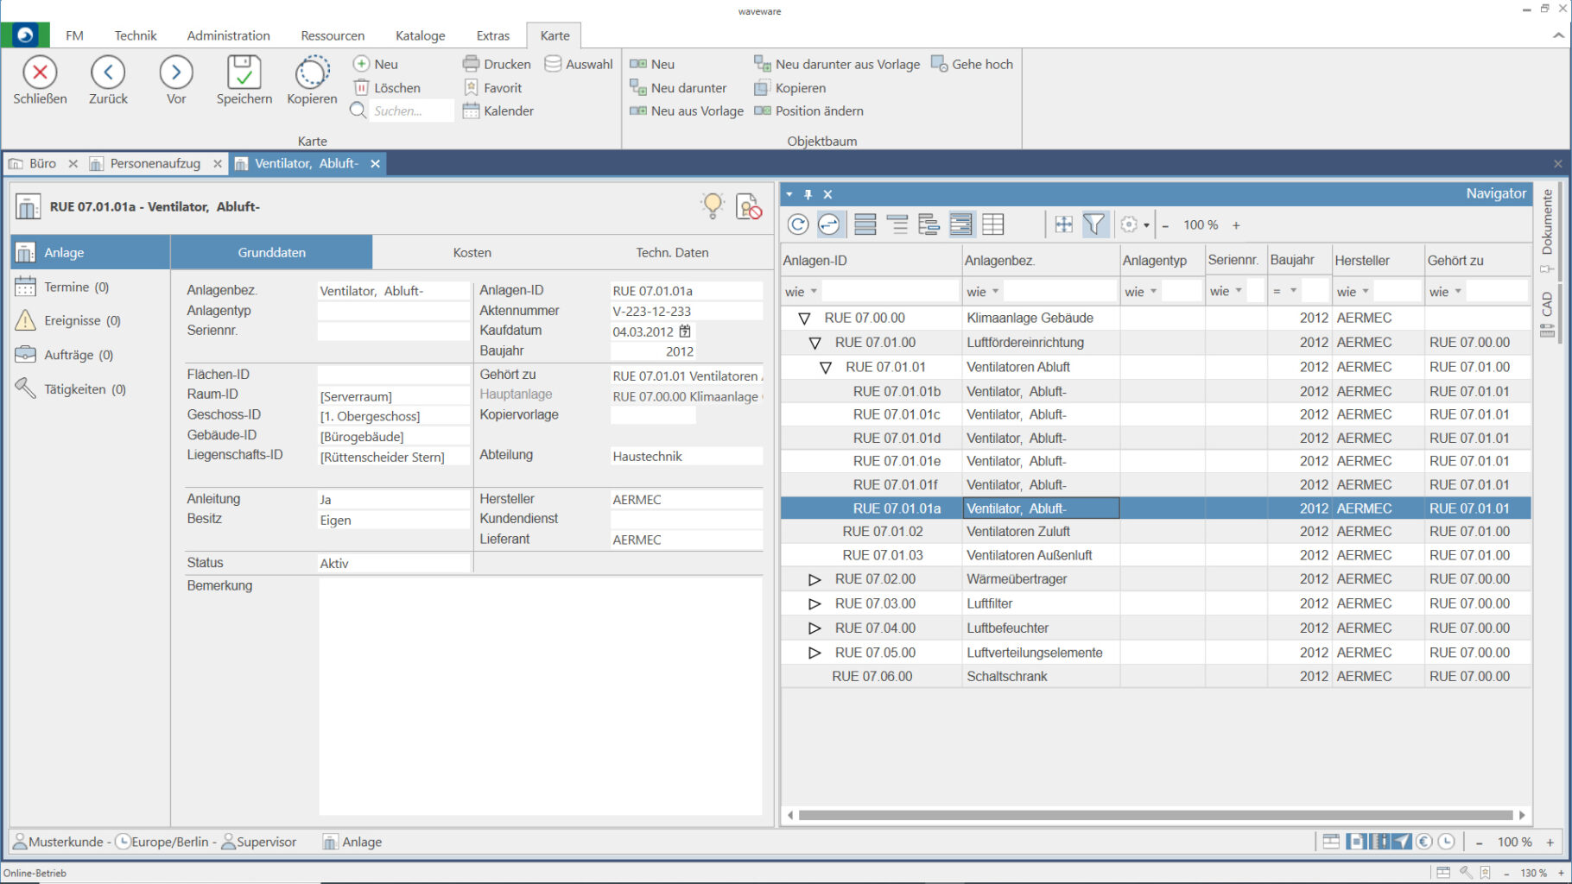
Task: Open the Administration ribbon tab
Action: click(228, 35)
